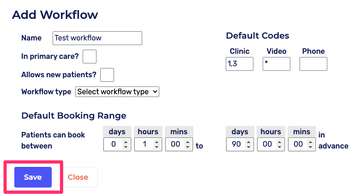The height and width of the screenshot is (194, 361).
Task: Decrease minimum days stepper down arrow
Action: 126,147
